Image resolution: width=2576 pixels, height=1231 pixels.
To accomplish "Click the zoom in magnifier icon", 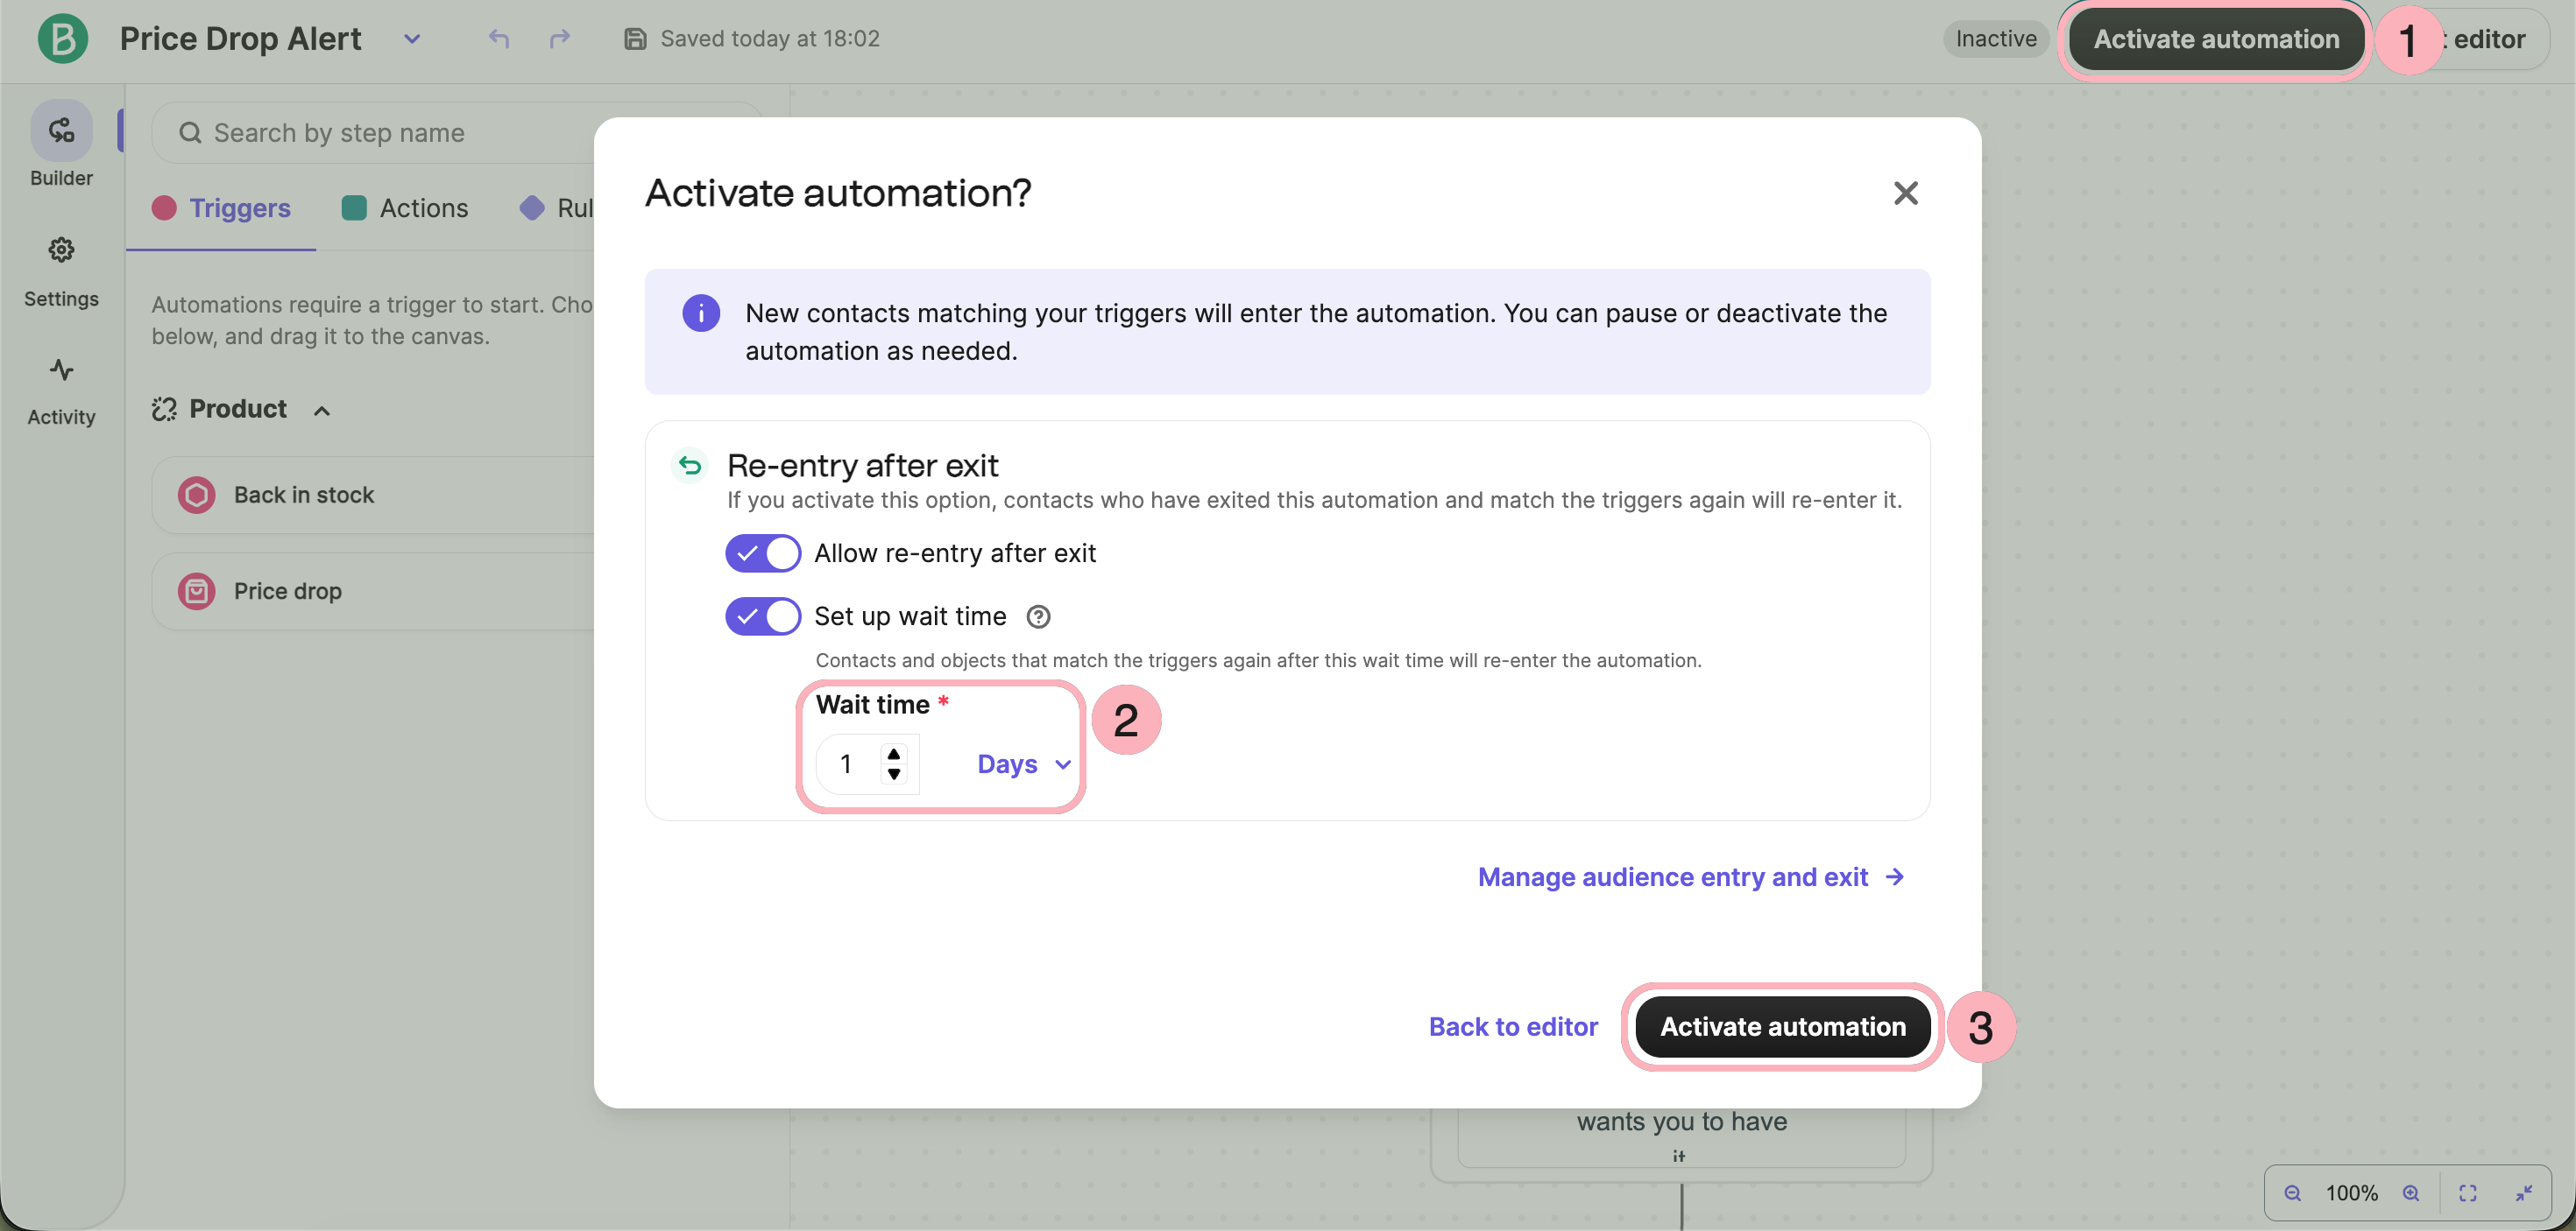I will [2411, 1192].
